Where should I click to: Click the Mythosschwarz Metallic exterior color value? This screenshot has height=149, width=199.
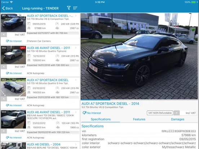tap(179, 147)
